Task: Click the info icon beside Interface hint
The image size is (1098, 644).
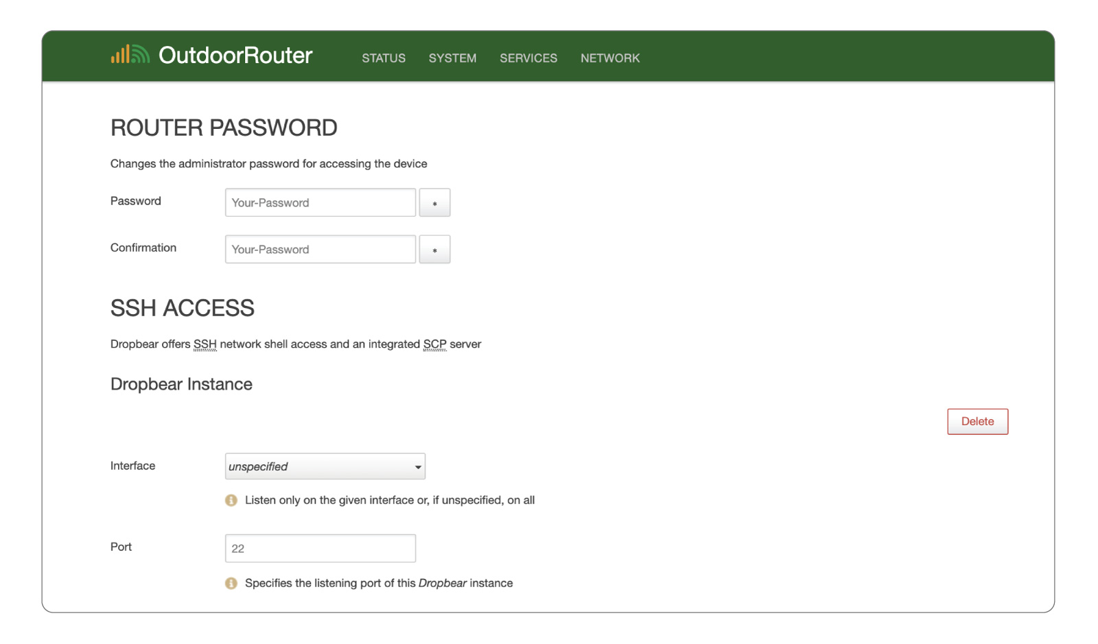Action: pyautogui.click(x=231, y=500)
